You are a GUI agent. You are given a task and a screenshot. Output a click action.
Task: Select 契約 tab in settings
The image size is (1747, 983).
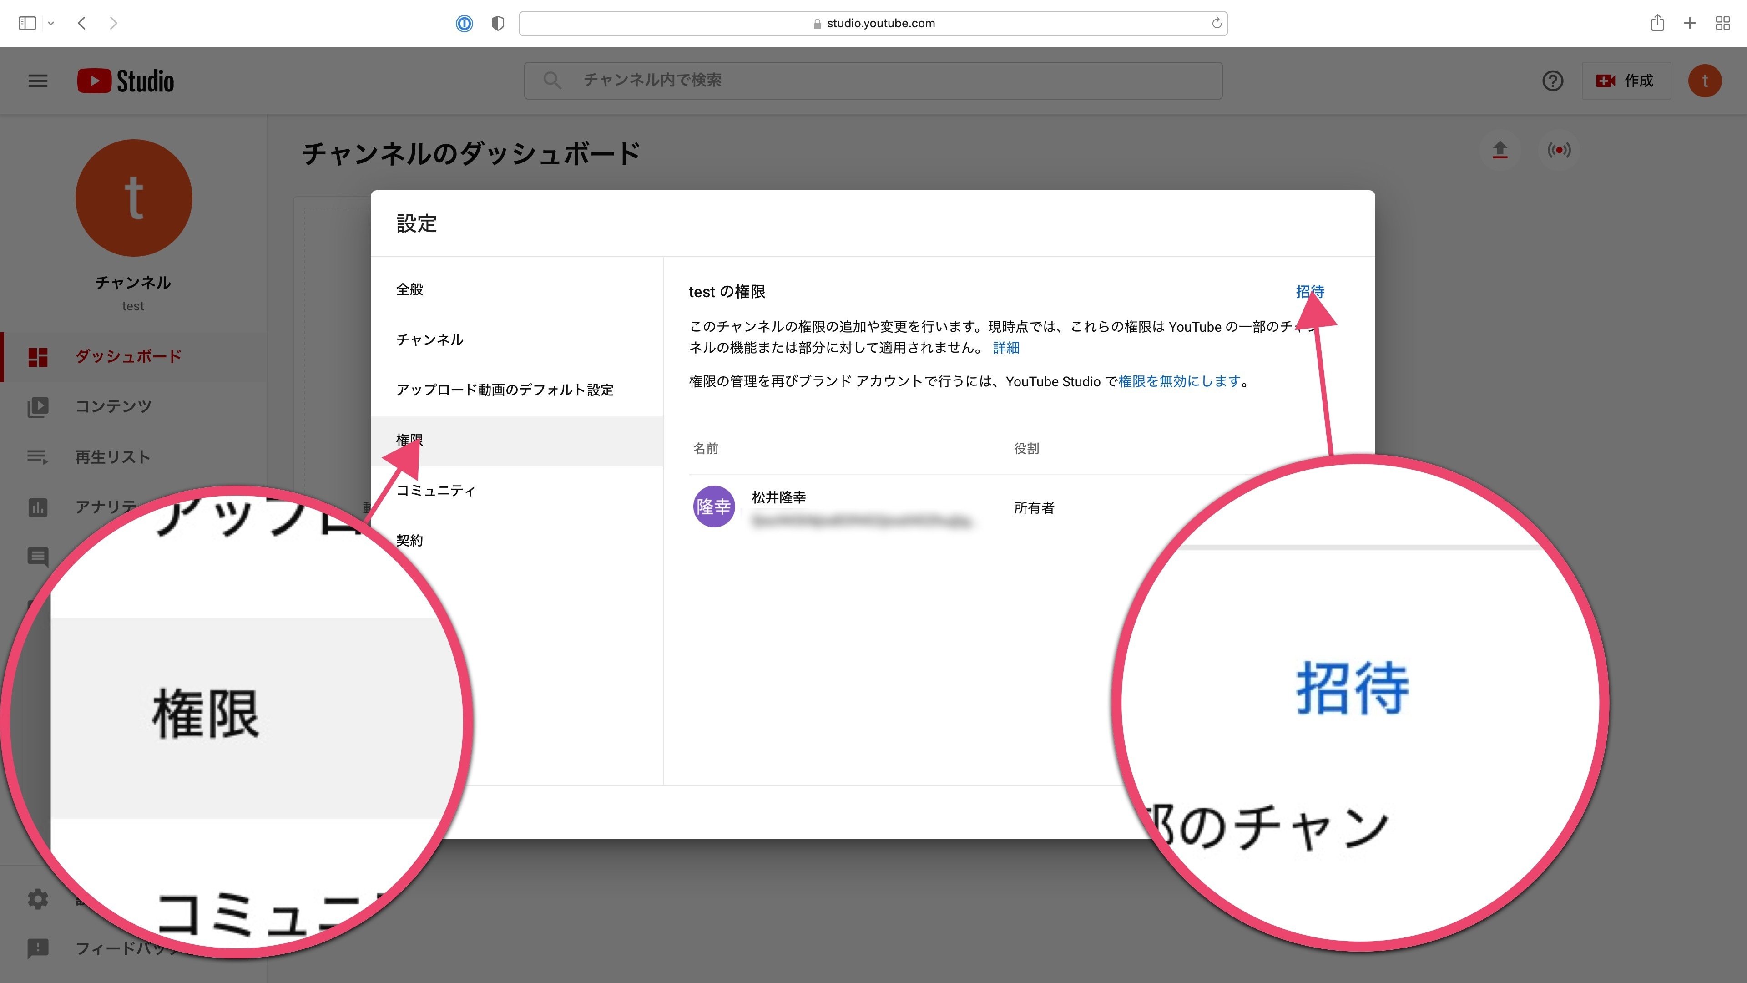(517, 541)
